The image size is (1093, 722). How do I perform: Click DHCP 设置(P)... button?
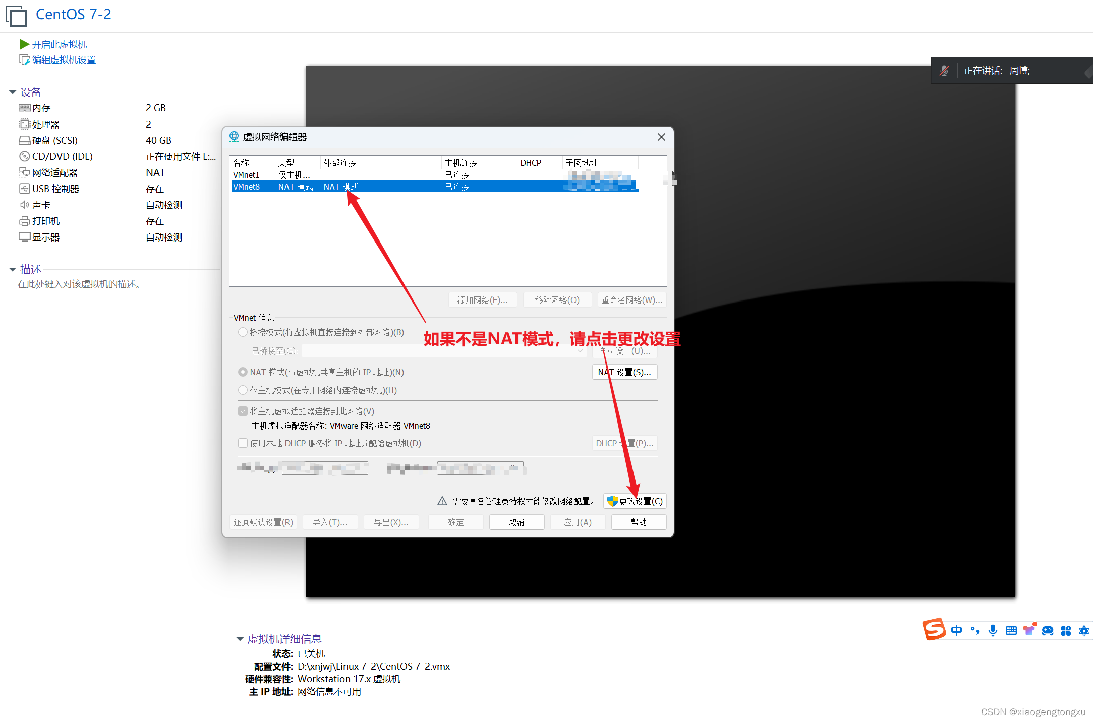[624, 443]
